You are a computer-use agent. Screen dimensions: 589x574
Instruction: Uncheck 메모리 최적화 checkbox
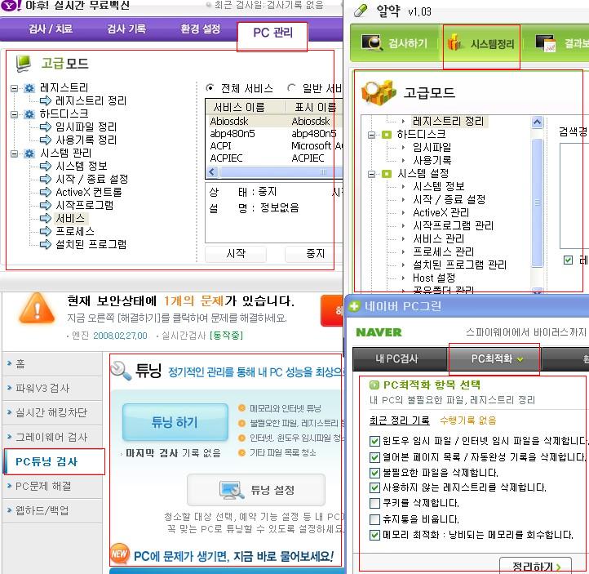click(x=374, y=535)
